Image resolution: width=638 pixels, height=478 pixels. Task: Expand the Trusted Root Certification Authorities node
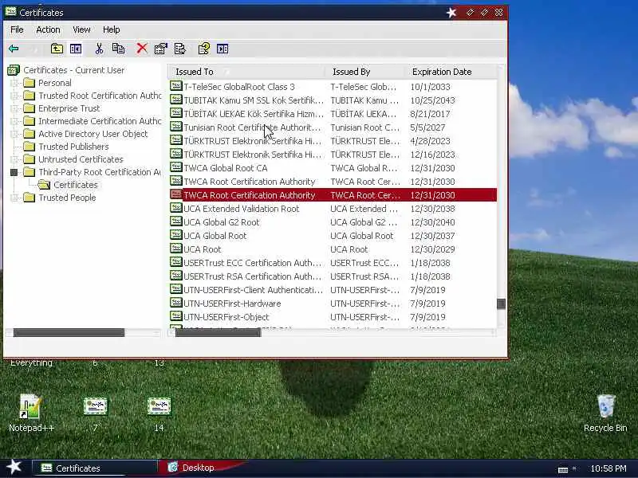[x=14, y=96]
